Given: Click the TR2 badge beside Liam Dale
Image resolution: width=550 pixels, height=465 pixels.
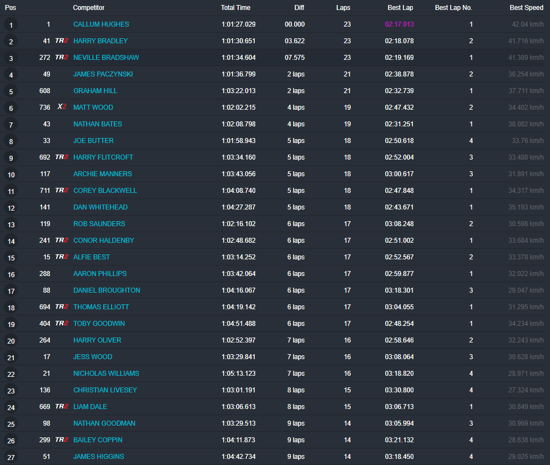Looking at the screenshot, I should 62,407.
